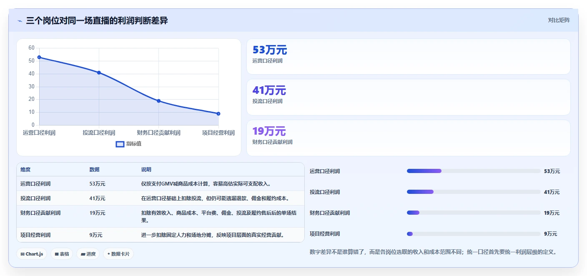Click the 9万元 value right of the progress bar
Screen dimensions: 587x276
tap(550, 234)
